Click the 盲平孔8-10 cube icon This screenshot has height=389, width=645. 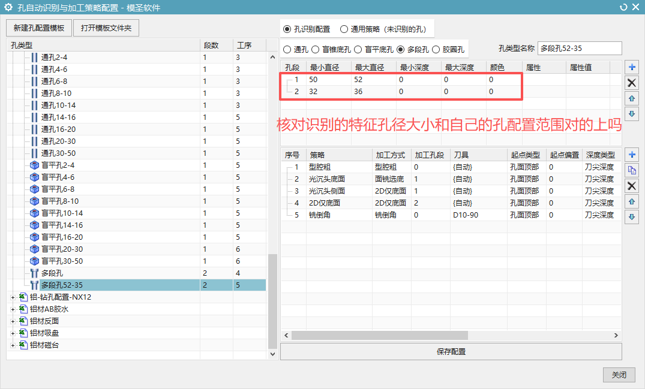35,201
